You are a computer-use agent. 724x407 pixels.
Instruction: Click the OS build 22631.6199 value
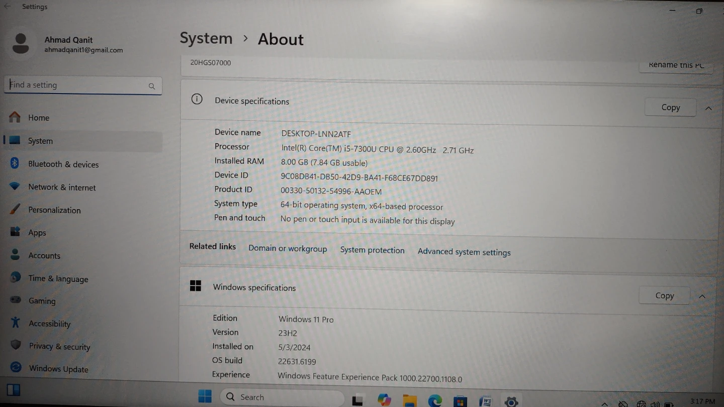point(297,361)
